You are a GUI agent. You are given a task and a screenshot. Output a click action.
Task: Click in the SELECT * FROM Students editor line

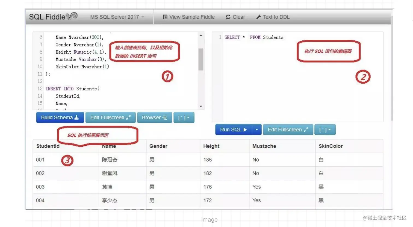tap(254, 37)
